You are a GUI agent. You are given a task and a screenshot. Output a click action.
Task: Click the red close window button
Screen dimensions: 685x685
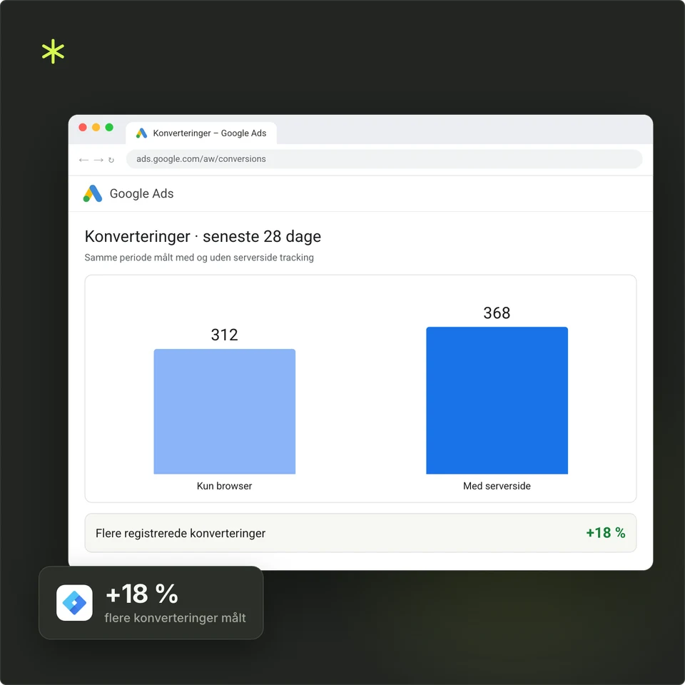[x=83, y=127]
